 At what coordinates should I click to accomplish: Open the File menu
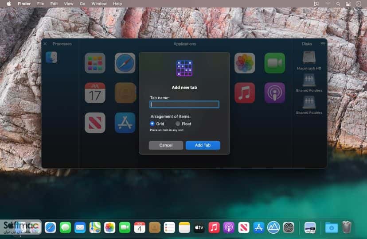(x=40, y=4)
